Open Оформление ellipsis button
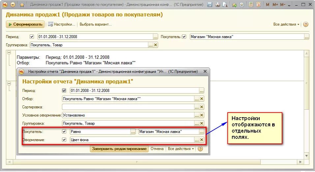Viewport: 315px width, 172px height. click(x=197, y=140)
